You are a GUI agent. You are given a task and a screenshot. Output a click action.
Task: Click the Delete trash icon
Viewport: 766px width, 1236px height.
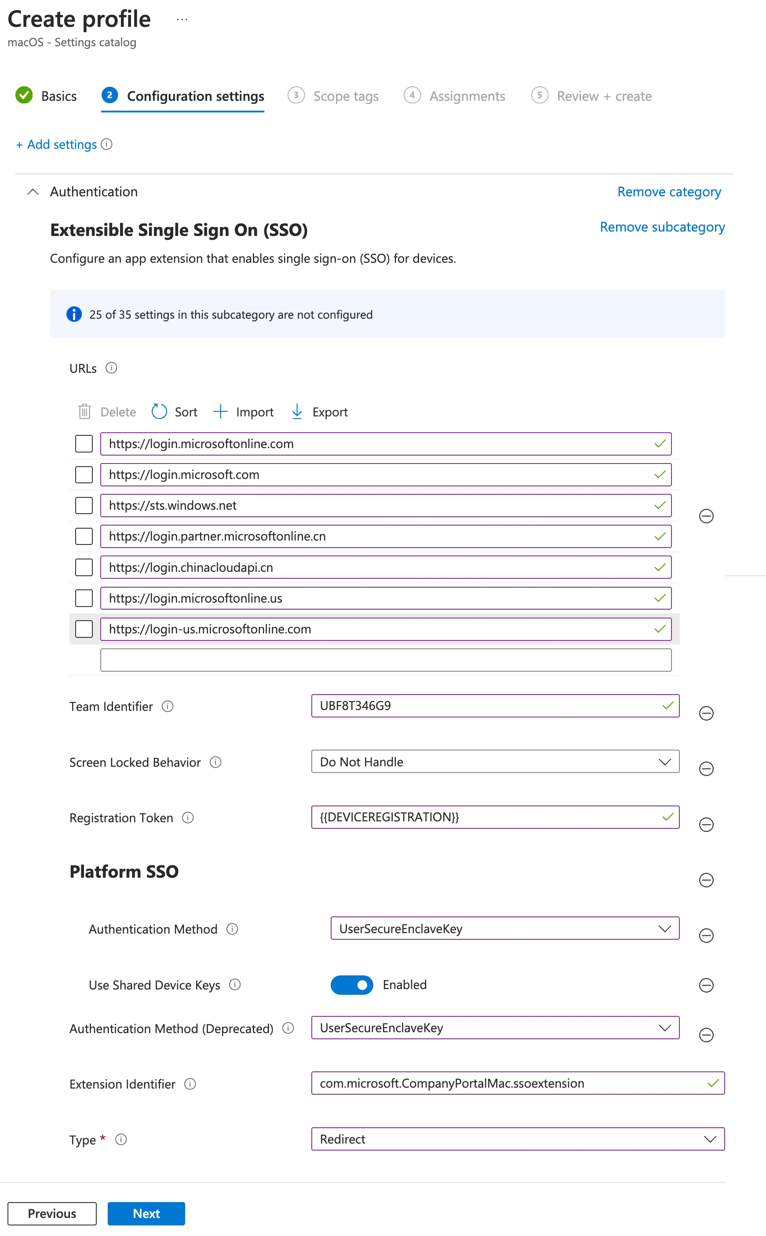[84, 412]
